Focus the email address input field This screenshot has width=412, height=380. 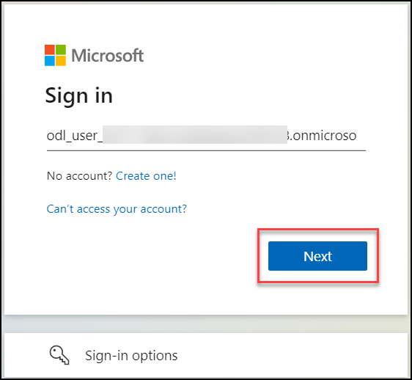[x=206, y=136]
